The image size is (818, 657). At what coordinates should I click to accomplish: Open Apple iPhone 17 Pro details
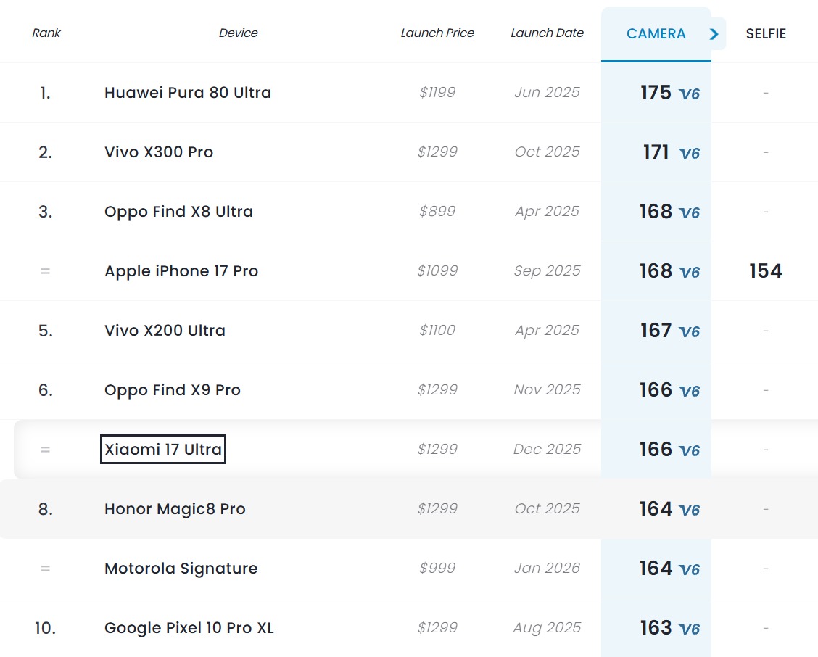click(x=181, y=271)
